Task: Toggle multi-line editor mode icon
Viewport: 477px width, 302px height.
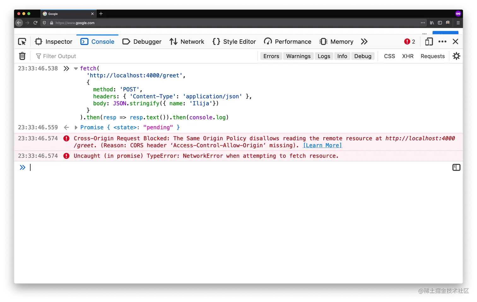Action: pyautogui.click(x=456, y=167)
